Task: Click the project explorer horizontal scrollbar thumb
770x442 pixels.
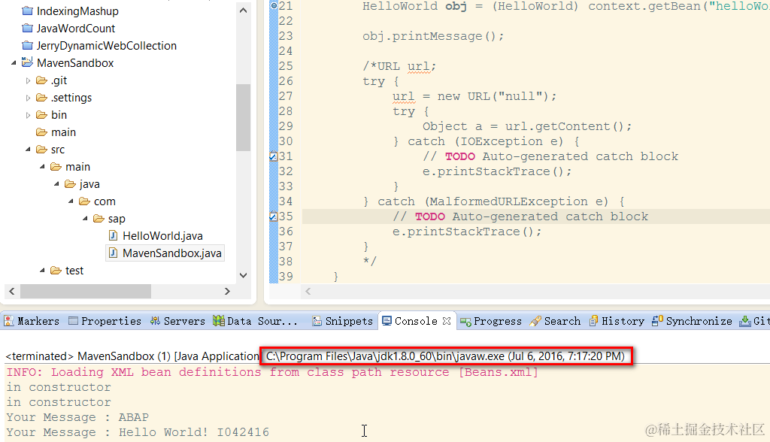Action: pyautogui.click(x=86, y=291)
